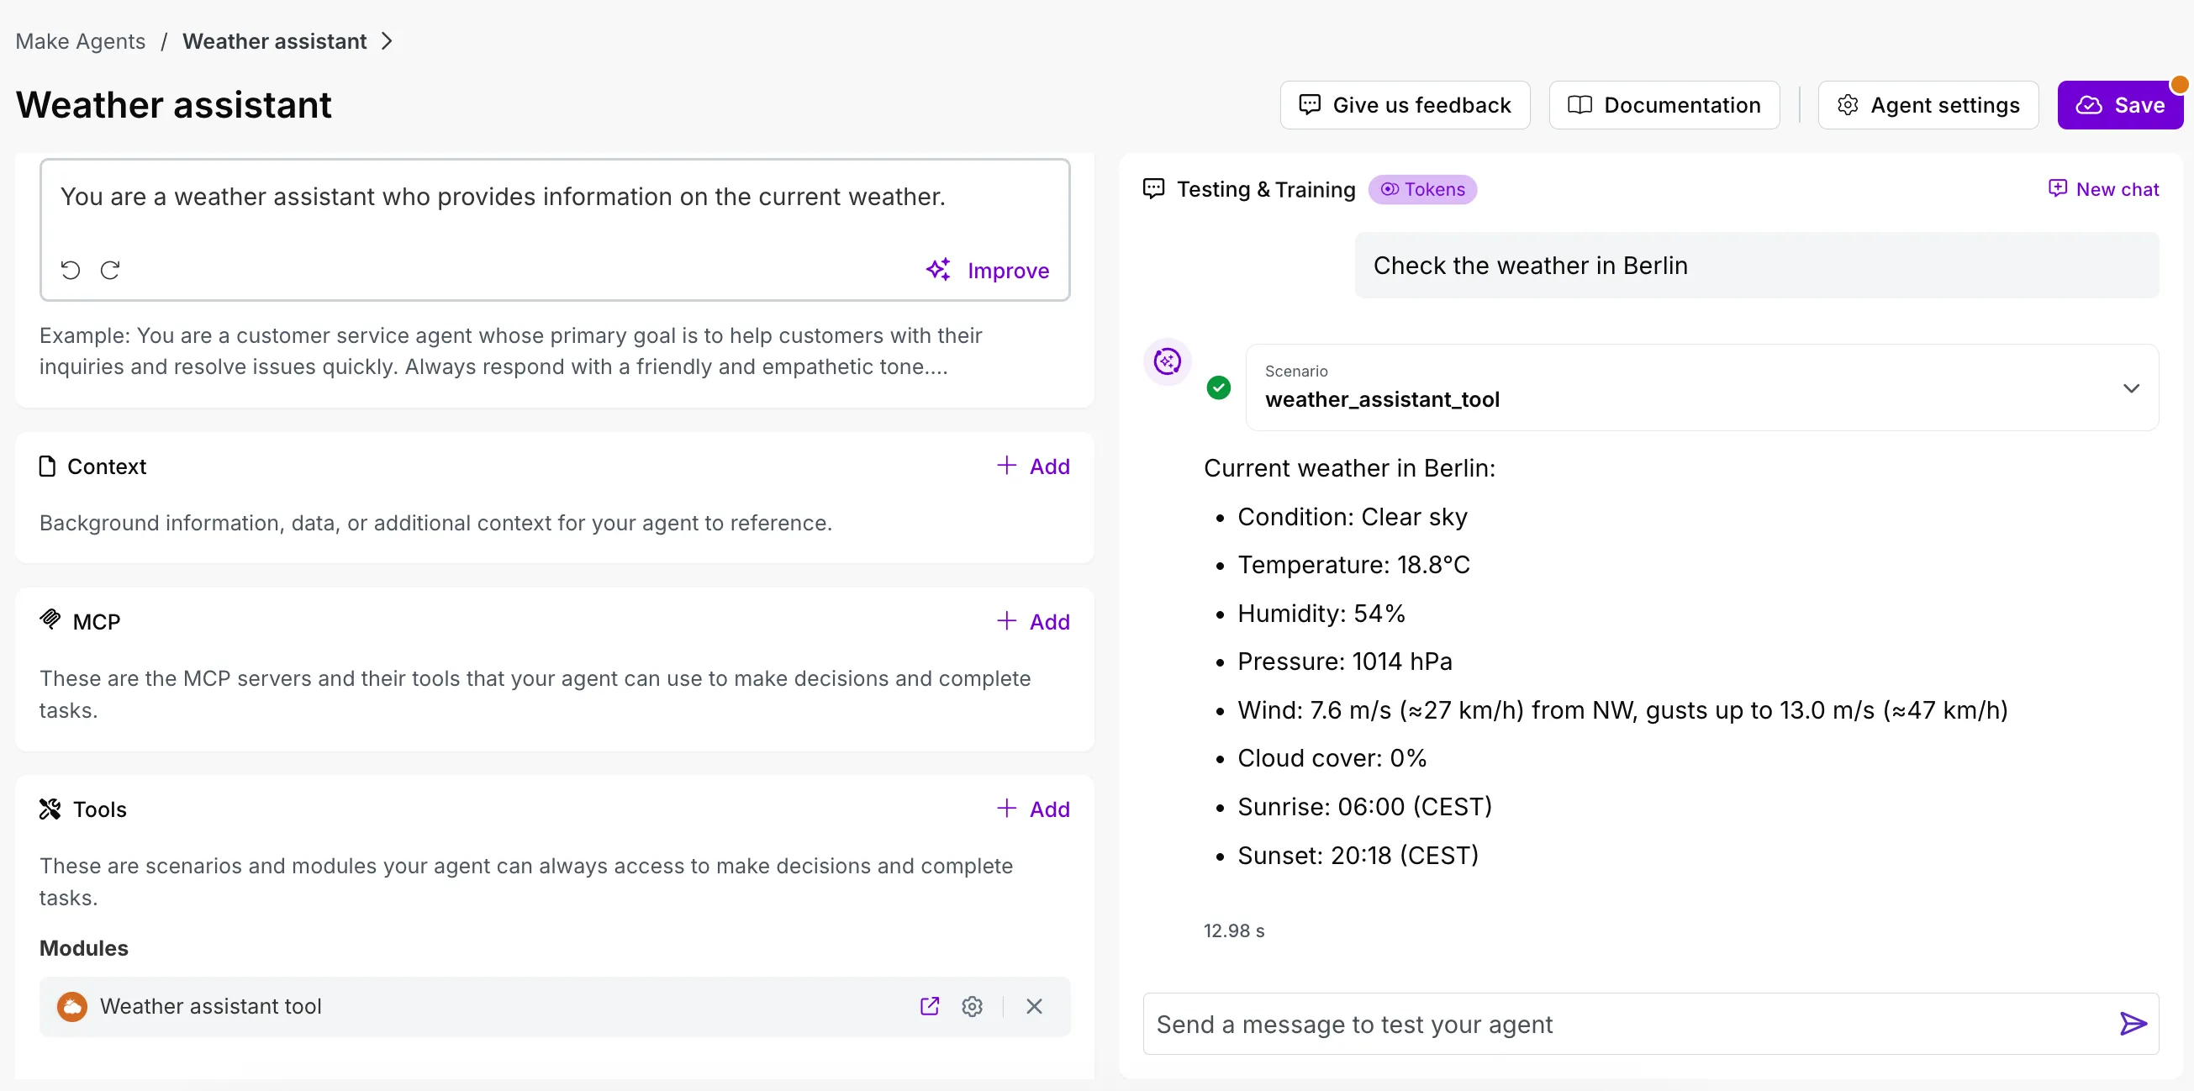Screen dimensions: 2194x1091
Task: Open Weather assistant tool settings gear
Action: point(972,1006)
